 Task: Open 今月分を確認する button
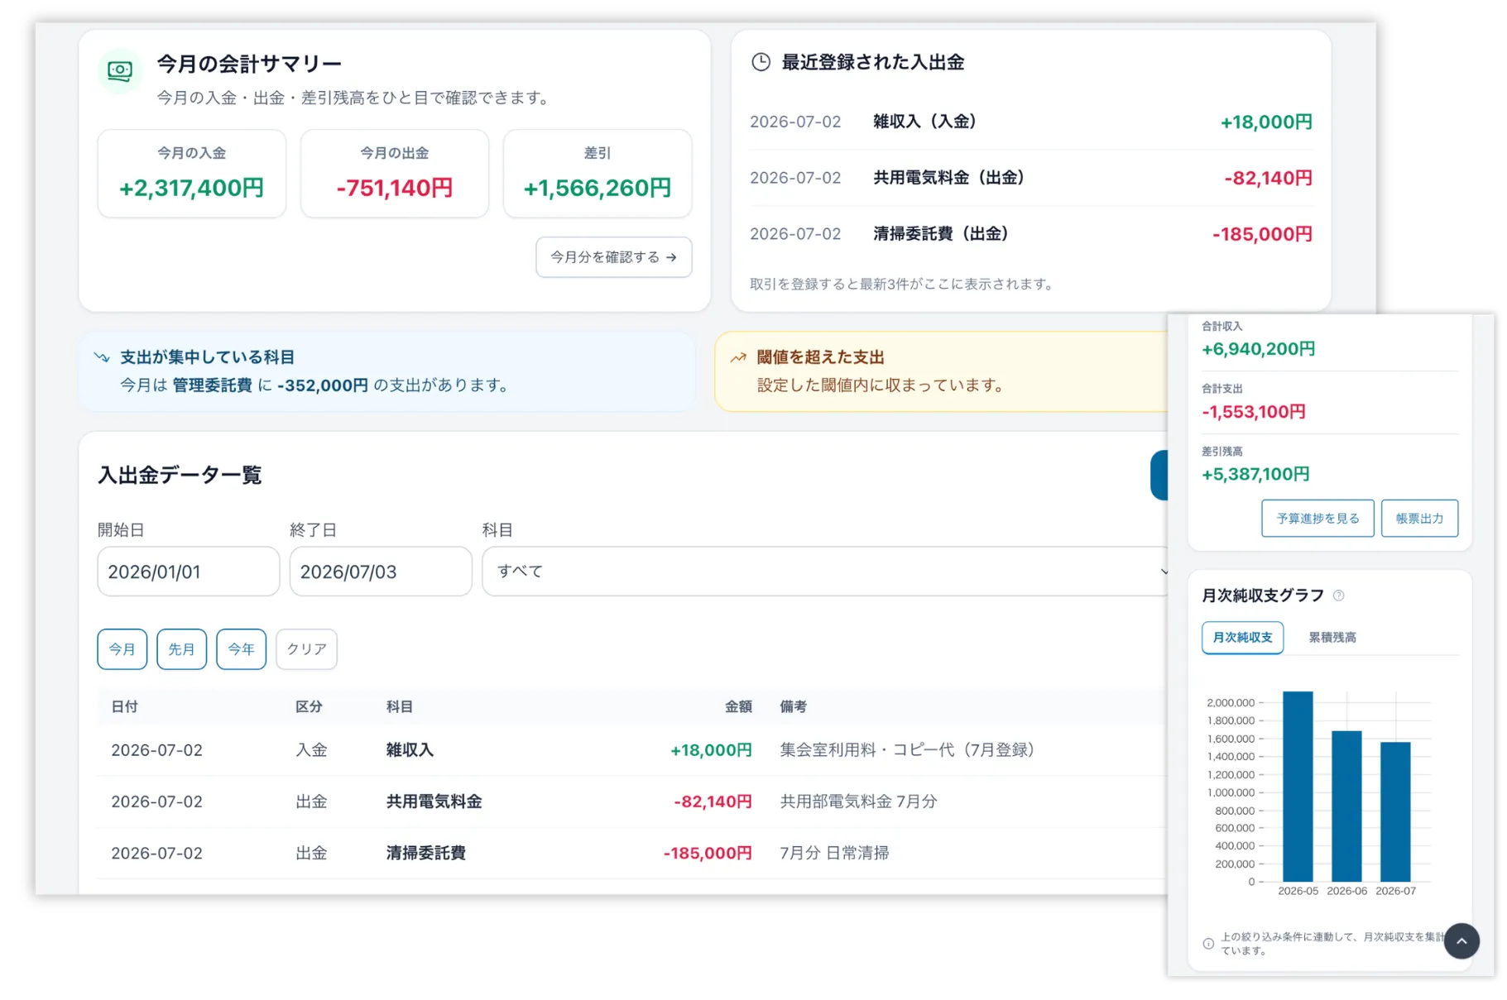613,257
